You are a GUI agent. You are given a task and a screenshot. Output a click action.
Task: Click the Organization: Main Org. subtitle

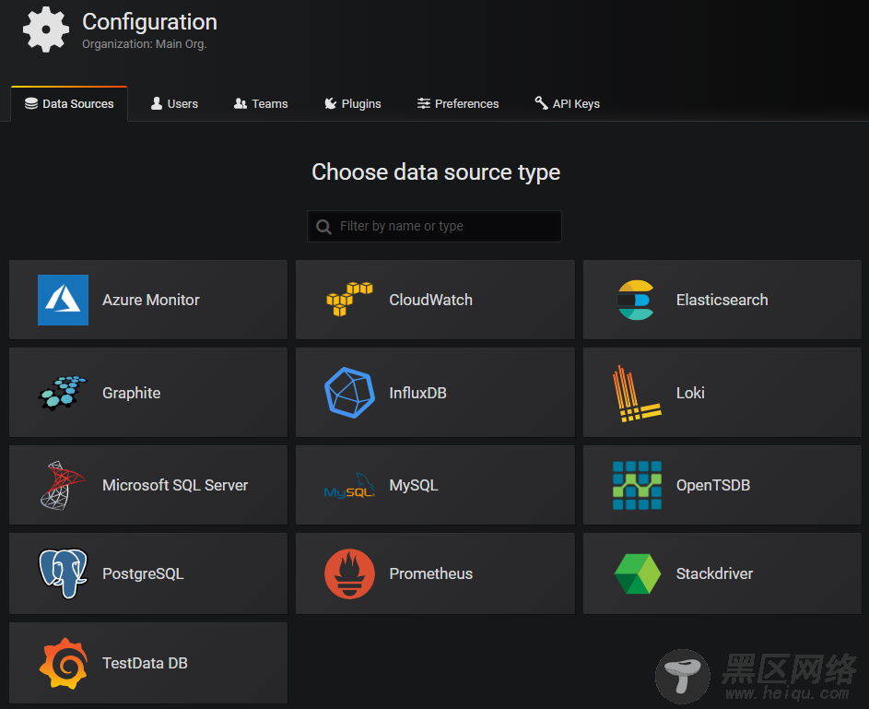point(144,43)
